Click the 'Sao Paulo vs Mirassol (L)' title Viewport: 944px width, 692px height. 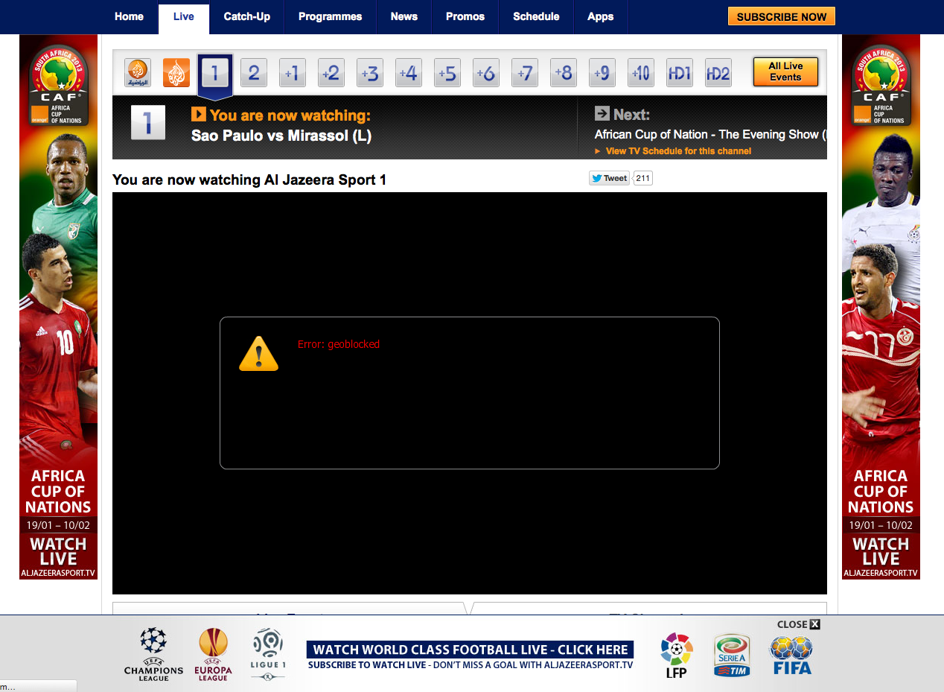[281, 136]
